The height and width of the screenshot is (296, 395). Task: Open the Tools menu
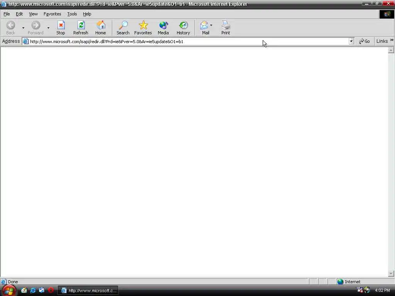[x=72, y=14]
